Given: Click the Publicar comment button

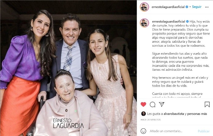Looking at the screenshot, I should point(204,131).
